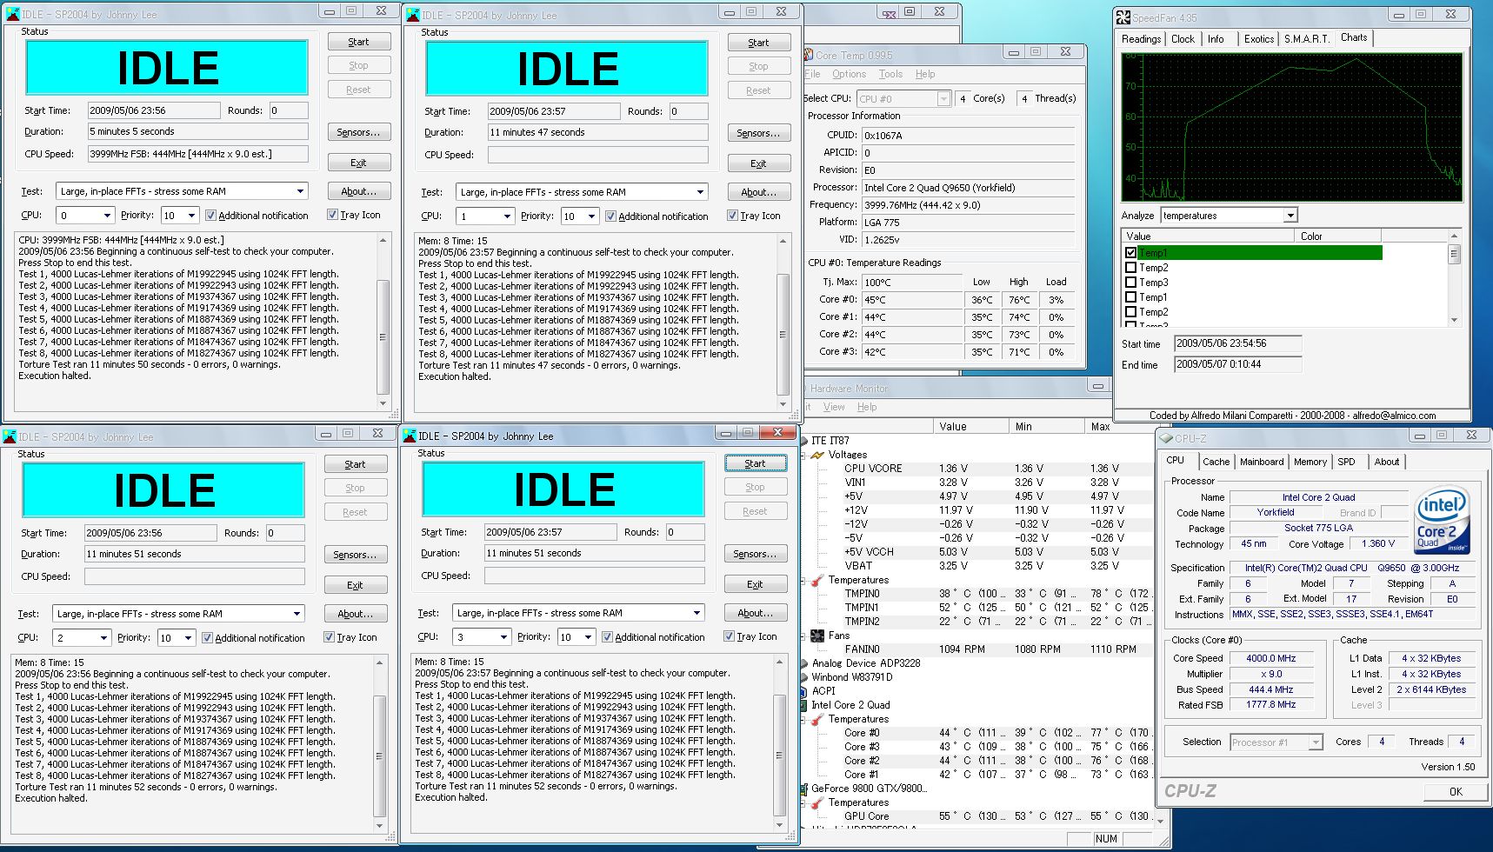Open the Options menu in Core Temp

coord(849,75)
